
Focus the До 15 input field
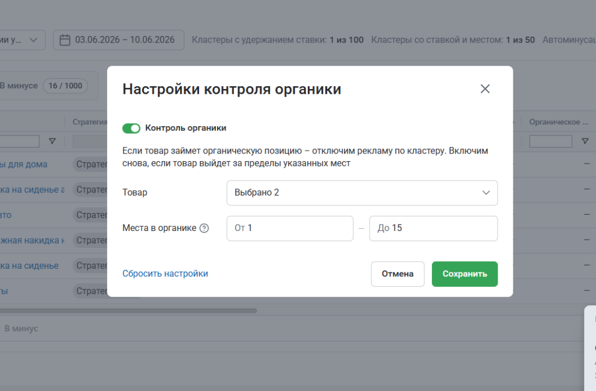tap(433, 228)
